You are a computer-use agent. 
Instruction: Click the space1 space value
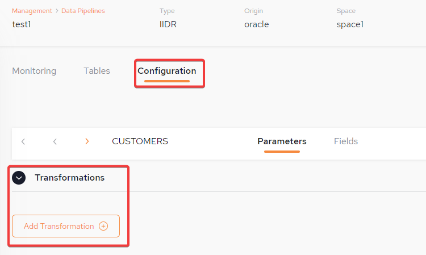350,24
